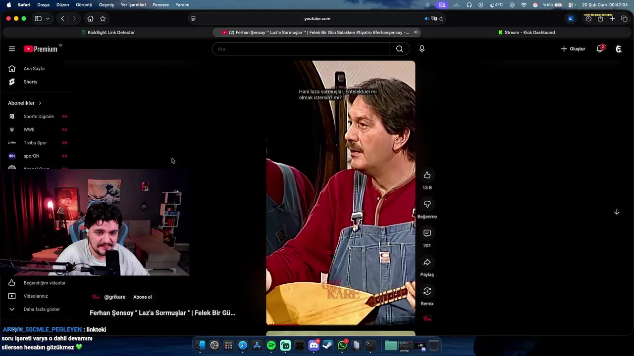Mute tab audio via the address bar speaker icon
This screenshot has width=634, height=356.
[426, 19]
